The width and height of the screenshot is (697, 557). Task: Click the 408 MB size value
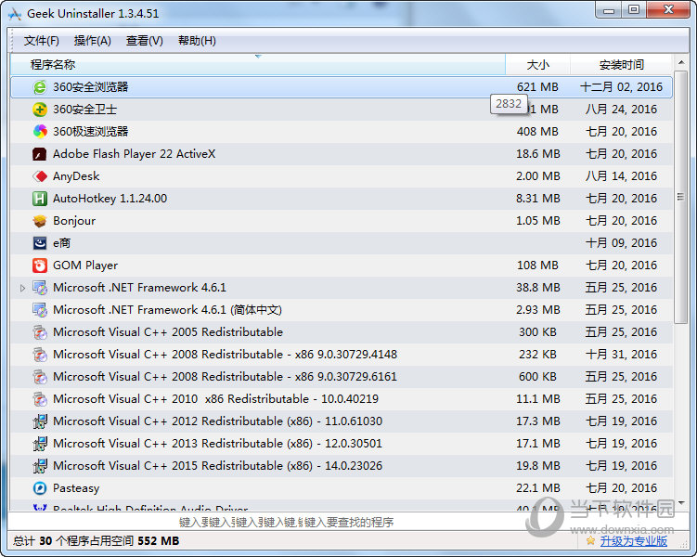coord(537,132)
